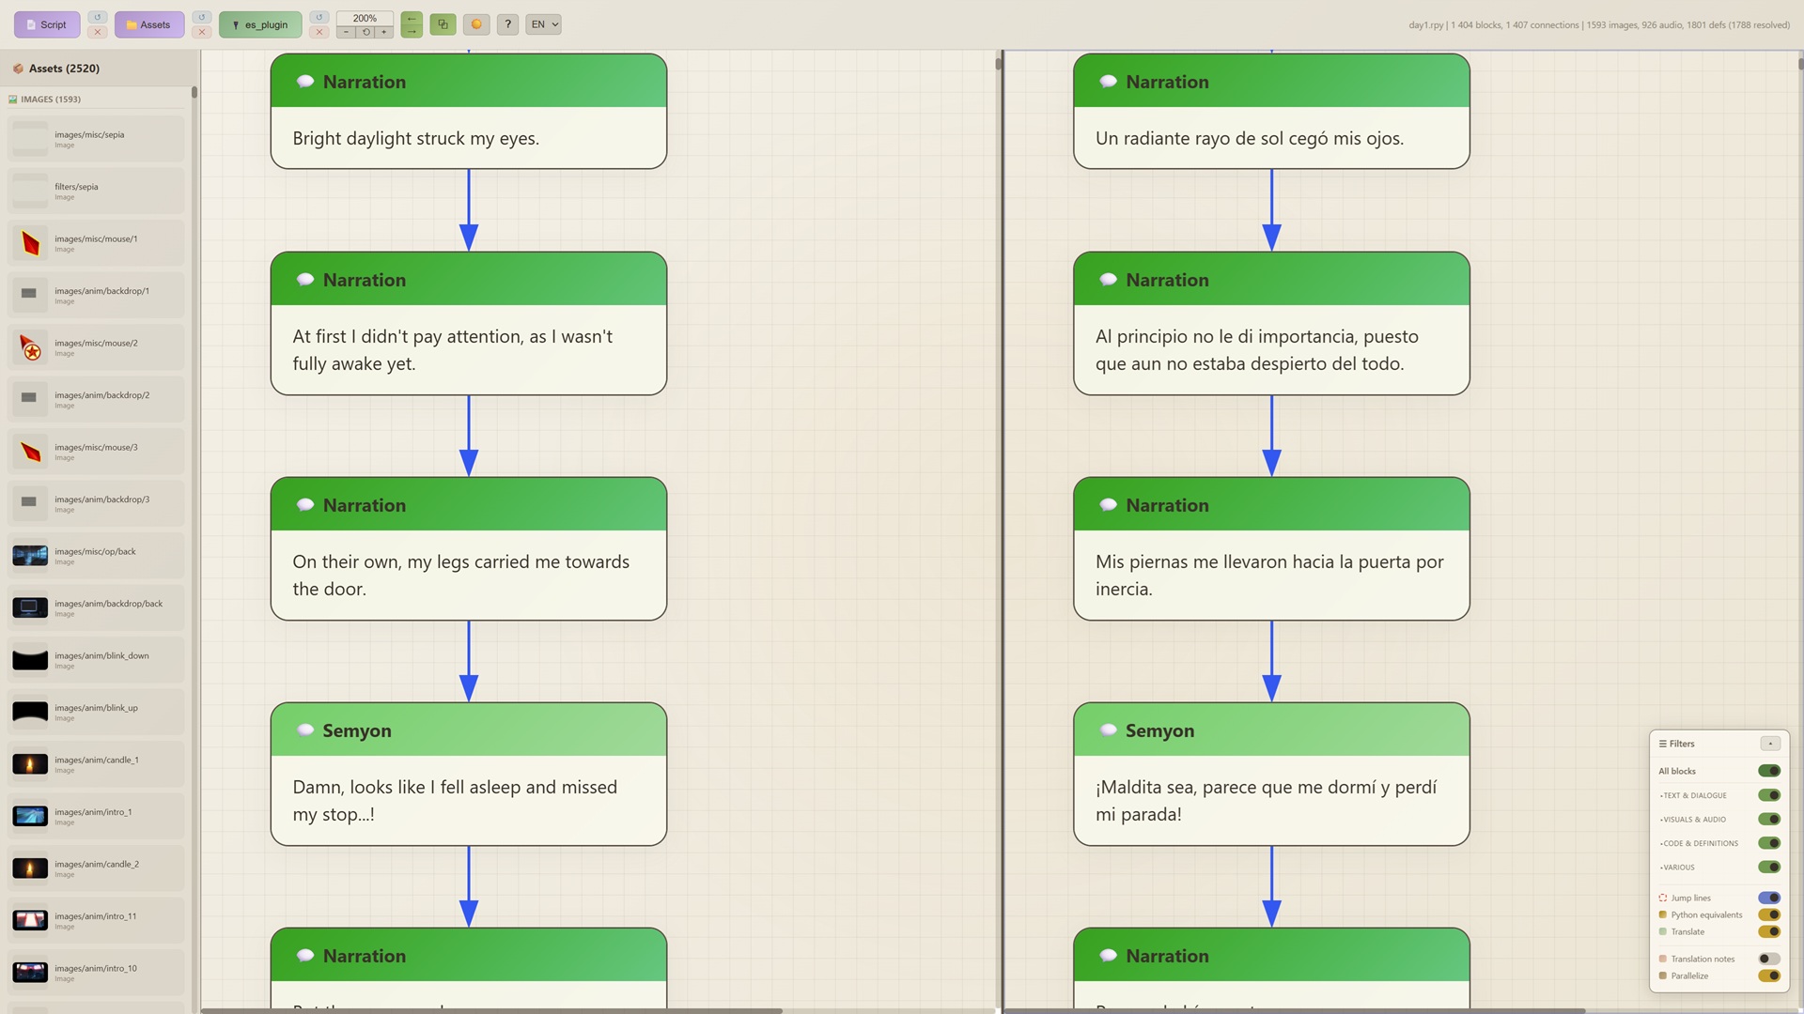Select the images/anim/backdrop/3 asset

click(x=96, y=503)
